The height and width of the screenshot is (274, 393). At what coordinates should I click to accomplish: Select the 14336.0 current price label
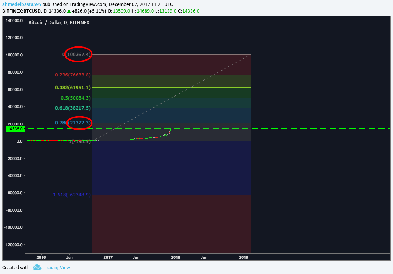tap(16, 129)
